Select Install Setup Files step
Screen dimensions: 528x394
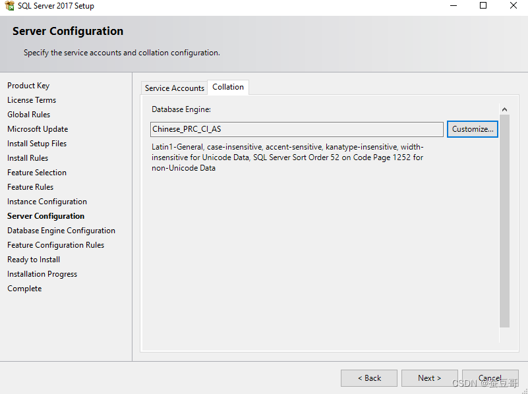(x=37, y=144)
